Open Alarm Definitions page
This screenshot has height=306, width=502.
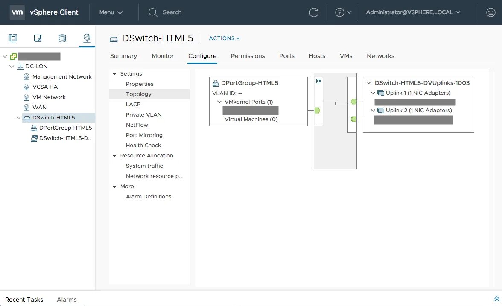coord(149,196)
